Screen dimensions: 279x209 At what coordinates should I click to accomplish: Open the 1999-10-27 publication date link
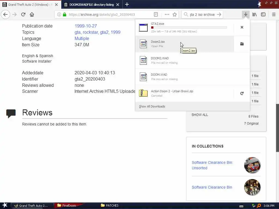pyautogui.click(x=86, y=26)
